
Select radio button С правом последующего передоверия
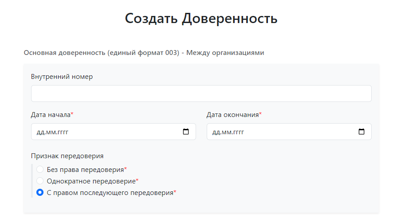click(40, 192)
